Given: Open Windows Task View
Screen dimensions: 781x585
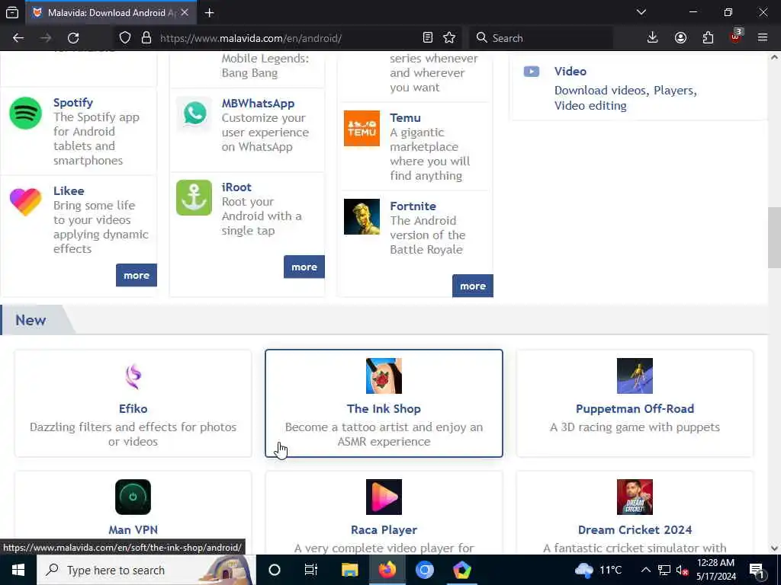Looking at the screenshot, I should [311, 570].
